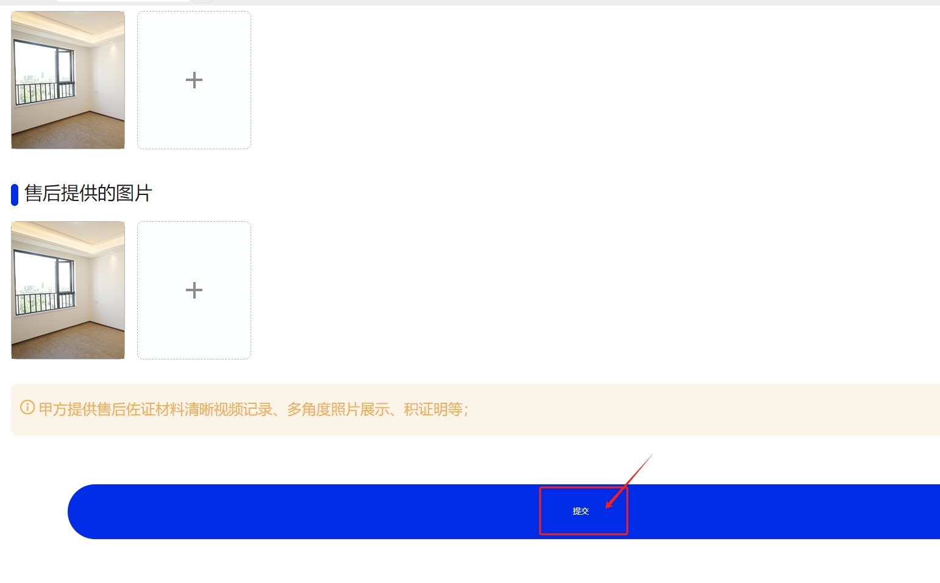Open the room photo under 售后提供的图片
Screen dimensions: 940x583
[x=68, y=290]
